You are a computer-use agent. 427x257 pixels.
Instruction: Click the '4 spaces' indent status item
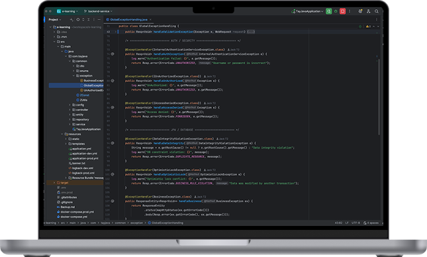click(x=371, y=223)
